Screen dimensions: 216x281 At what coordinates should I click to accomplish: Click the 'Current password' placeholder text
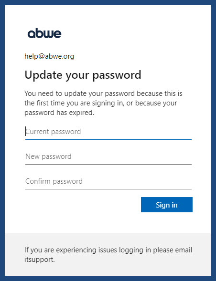tap(53, 132)
